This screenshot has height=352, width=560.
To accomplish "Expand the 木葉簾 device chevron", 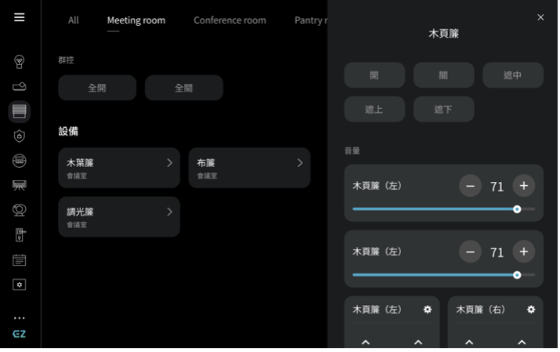I will (x=169, y=163).
